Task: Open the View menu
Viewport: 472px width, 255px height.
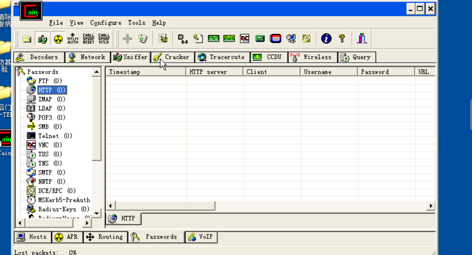Action: coord(76,23)
